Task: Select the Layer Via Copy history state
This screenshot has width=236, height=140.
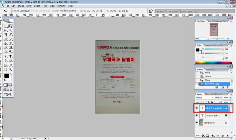Action: pos(215,84)
